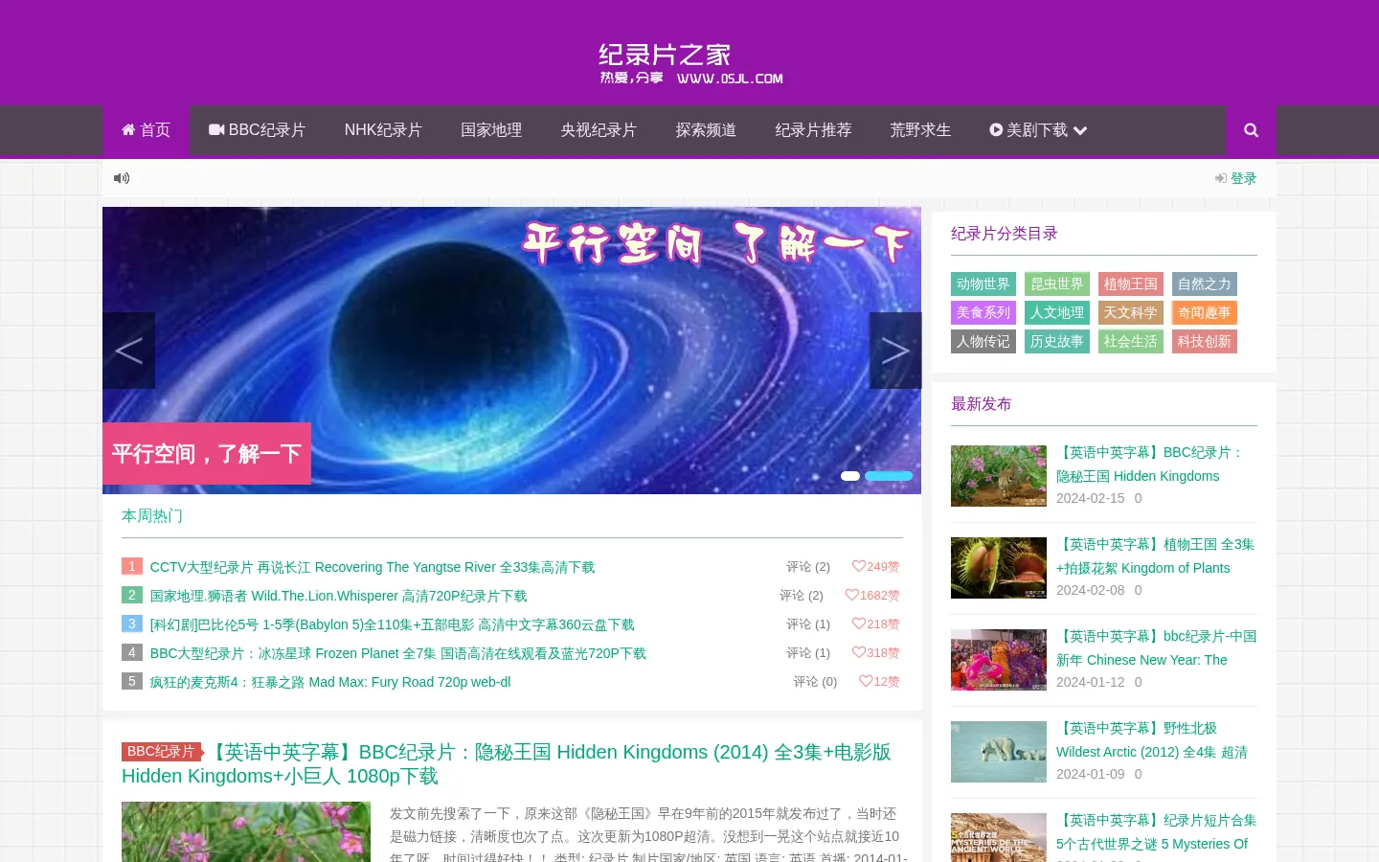The height and width of the screenshot is (862, 1379).
Task: Open 国家地理.狮语者 hot list link
Action: tap(338, 596)
